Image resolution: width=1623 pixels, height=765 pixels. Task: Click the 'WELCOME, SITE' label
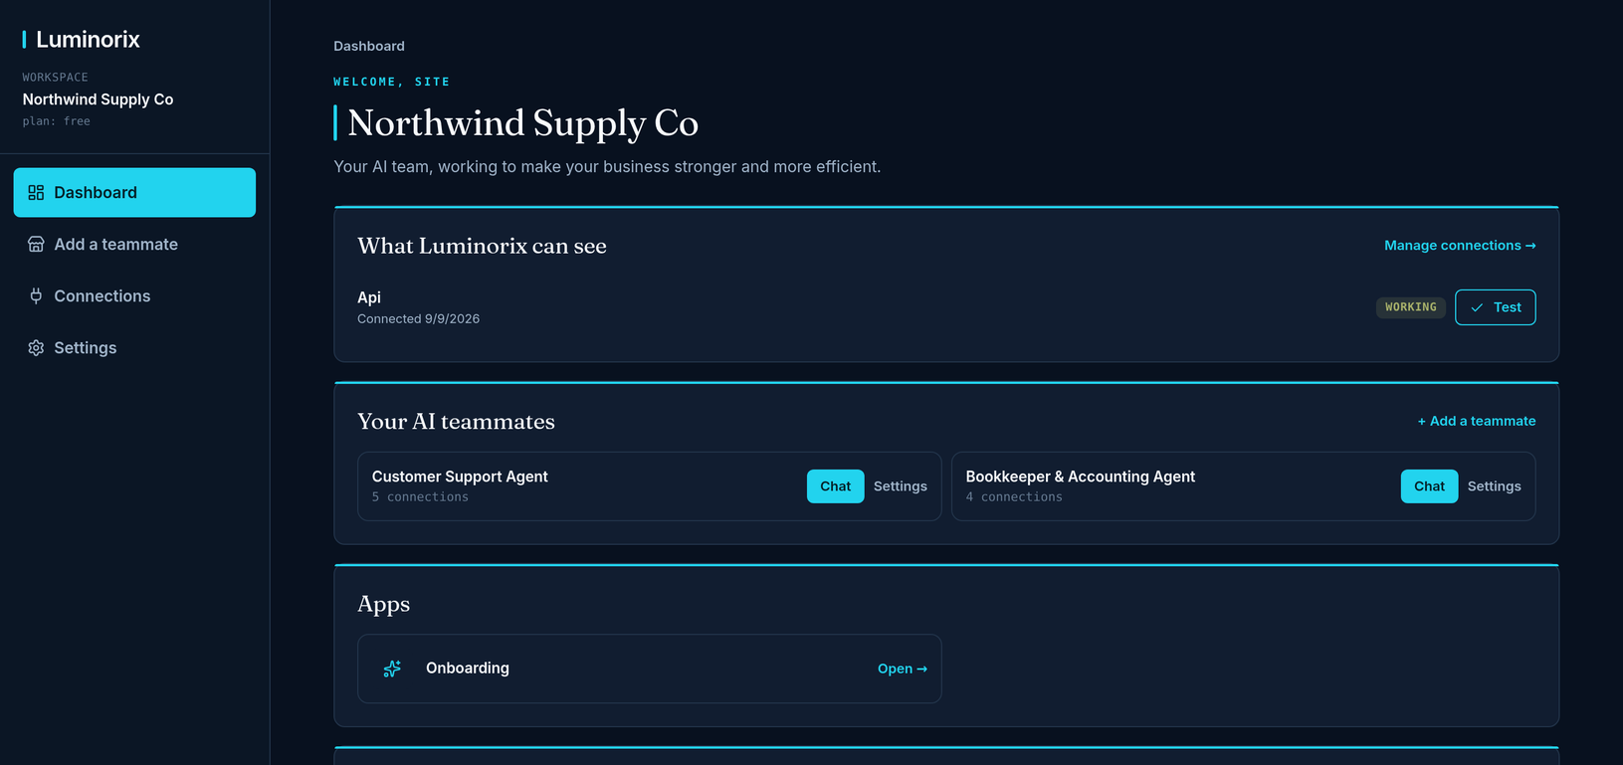point(392,82)
